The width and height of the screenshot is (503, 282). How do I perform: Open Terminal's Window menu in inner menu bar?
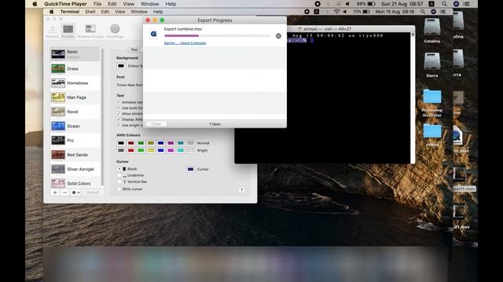pos(139,12)
